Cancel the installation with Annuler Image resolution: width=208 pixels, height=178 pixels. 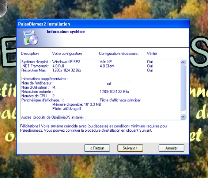coord(171,148)
